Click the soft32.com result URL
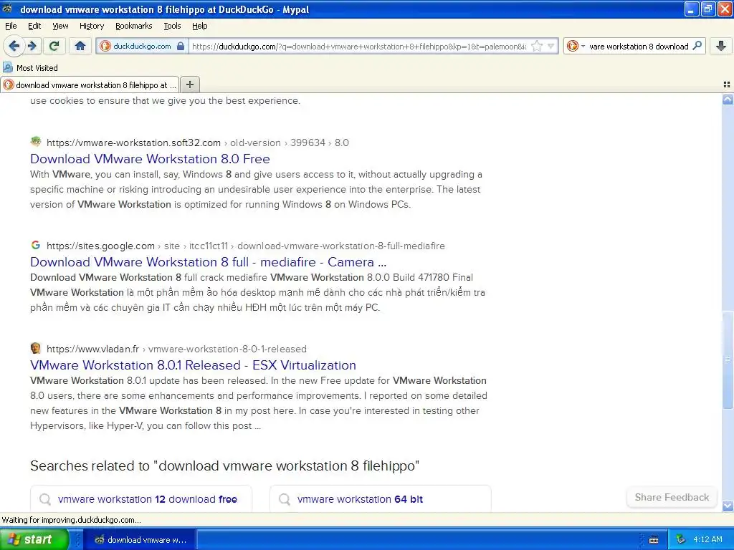The image size is (734, 550). pos(133,143)
